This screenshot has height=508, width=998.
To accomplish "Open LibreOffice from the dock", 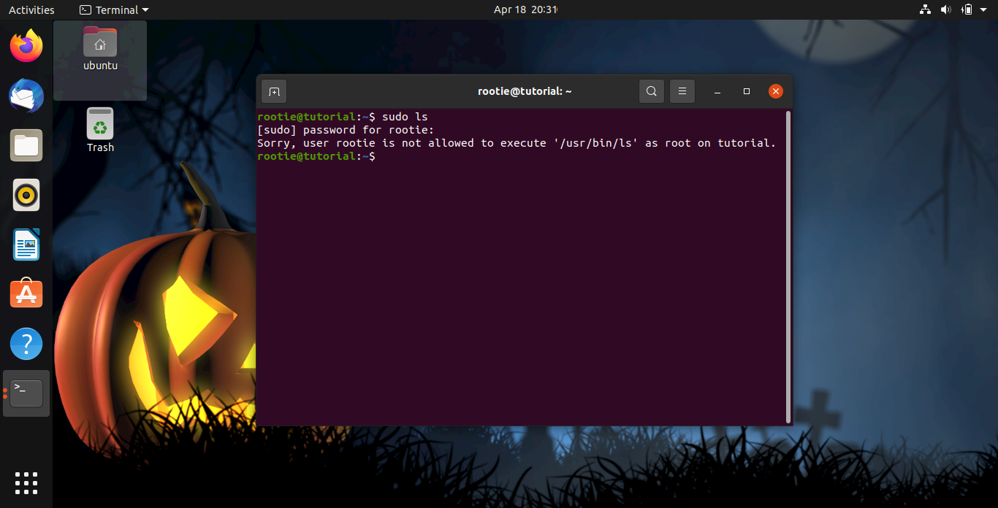I will [x=26, y=245].
